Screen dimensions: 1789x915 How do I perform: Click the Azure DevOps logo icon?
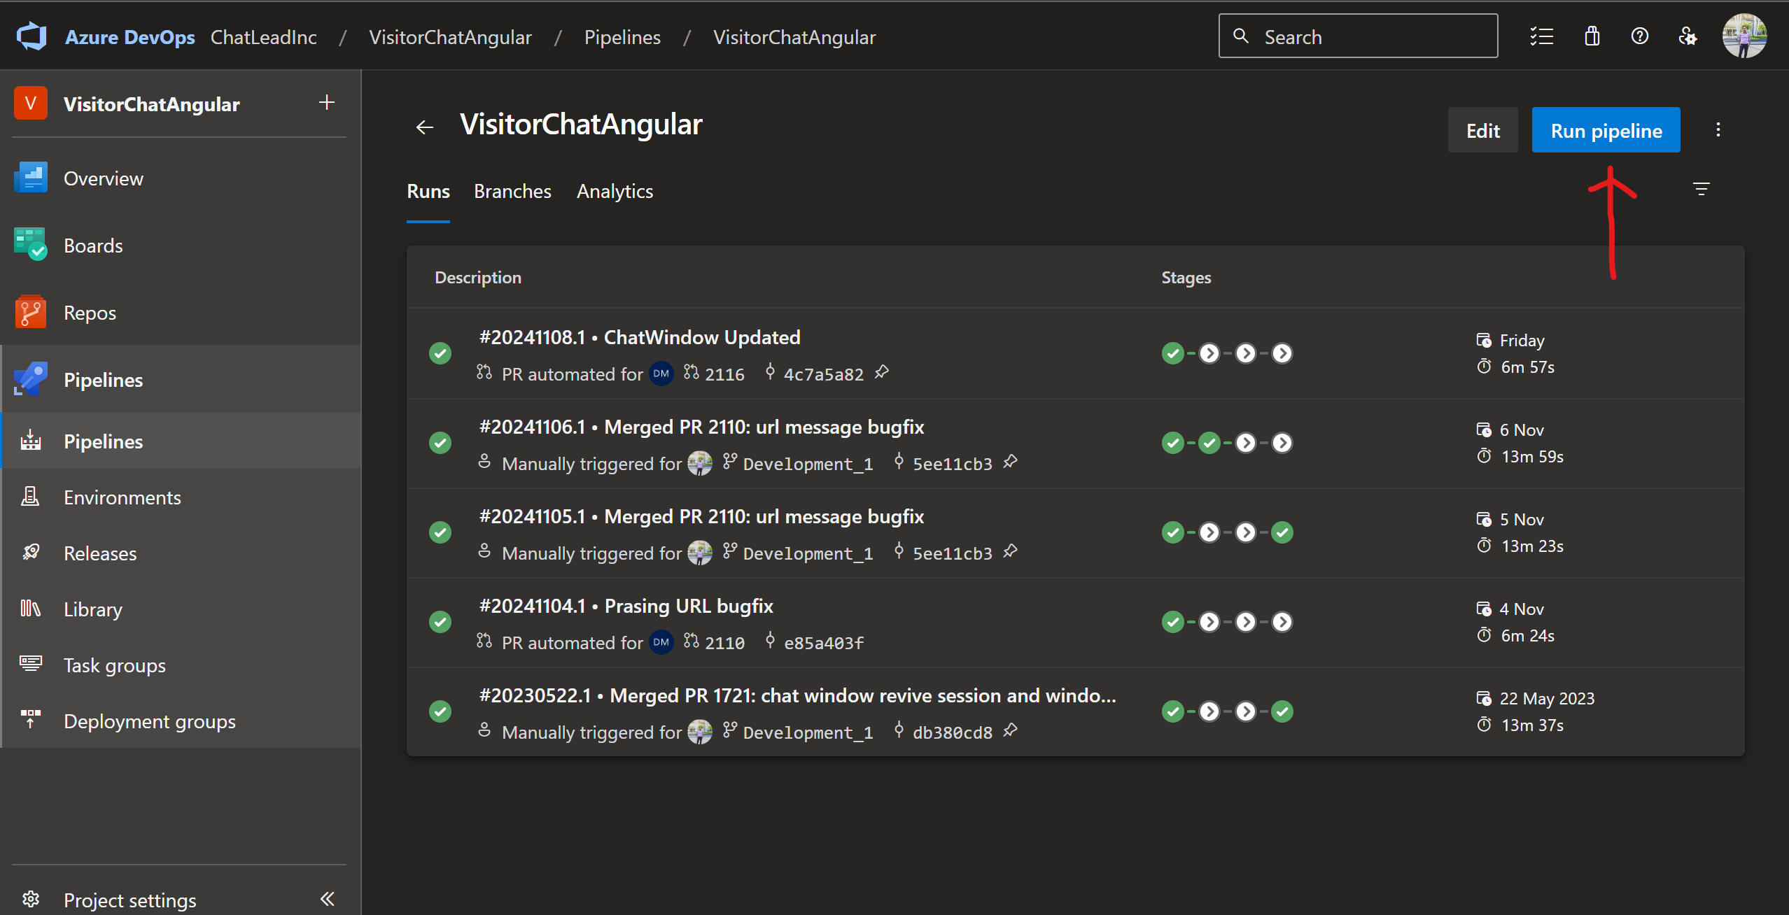[x=31, y=36]
